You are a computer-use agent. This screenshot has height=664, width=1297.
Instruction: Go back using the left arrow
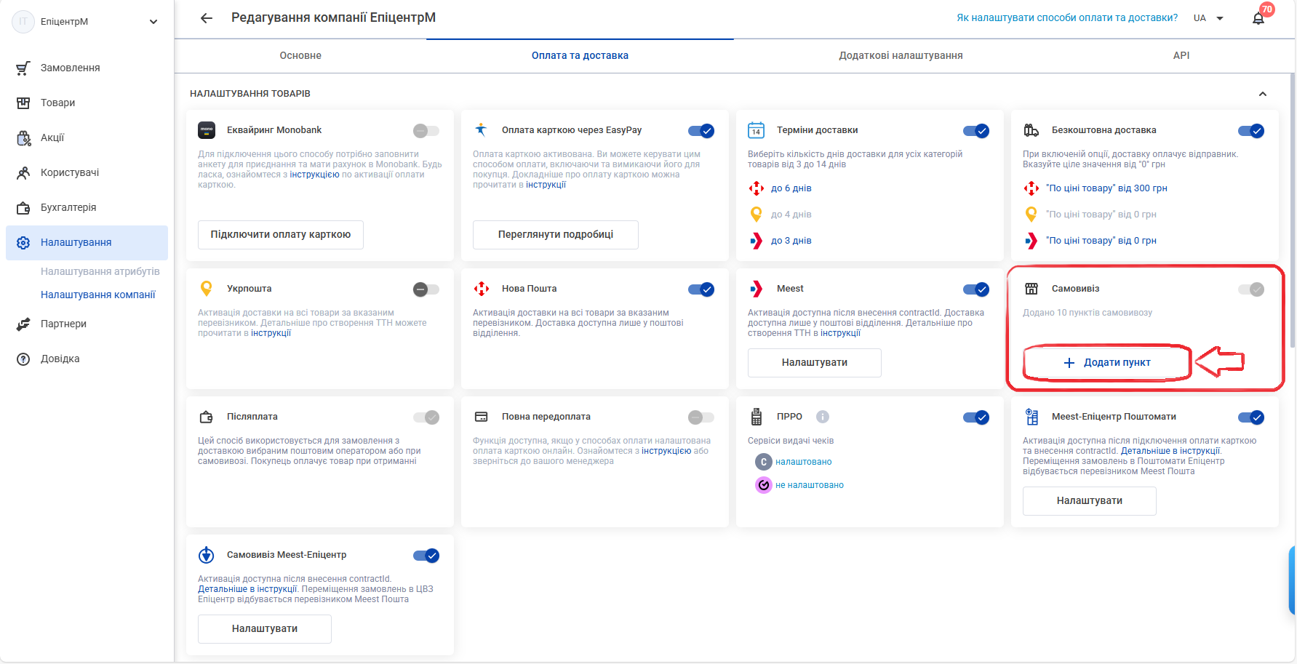click(x=207, y=18)
